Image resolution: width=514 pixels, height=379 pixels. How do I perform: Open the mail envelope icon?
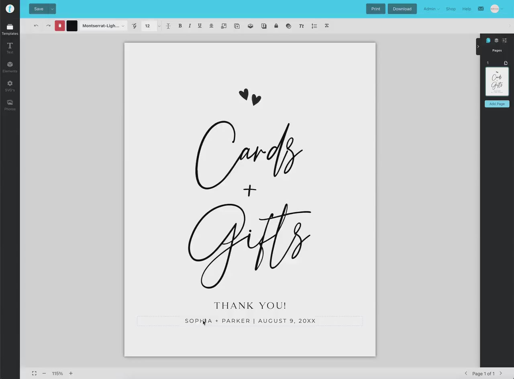tap(481, 9)
